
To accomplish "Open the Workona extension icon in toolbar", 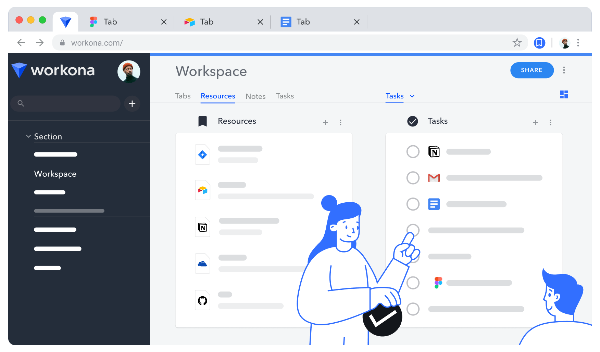I will [x=539, y=43].
